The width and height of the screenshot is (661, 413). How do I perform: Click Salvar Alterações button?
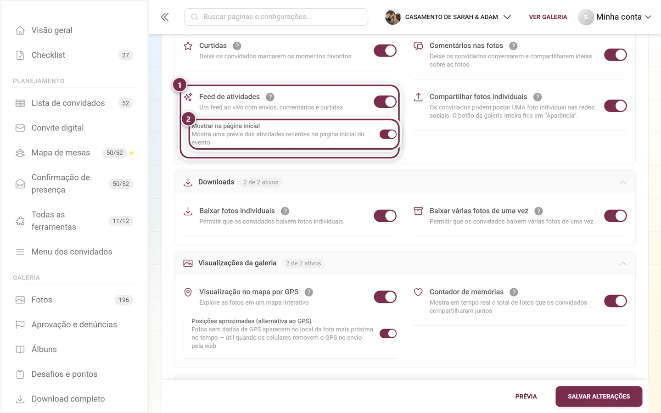coord(599,396)
